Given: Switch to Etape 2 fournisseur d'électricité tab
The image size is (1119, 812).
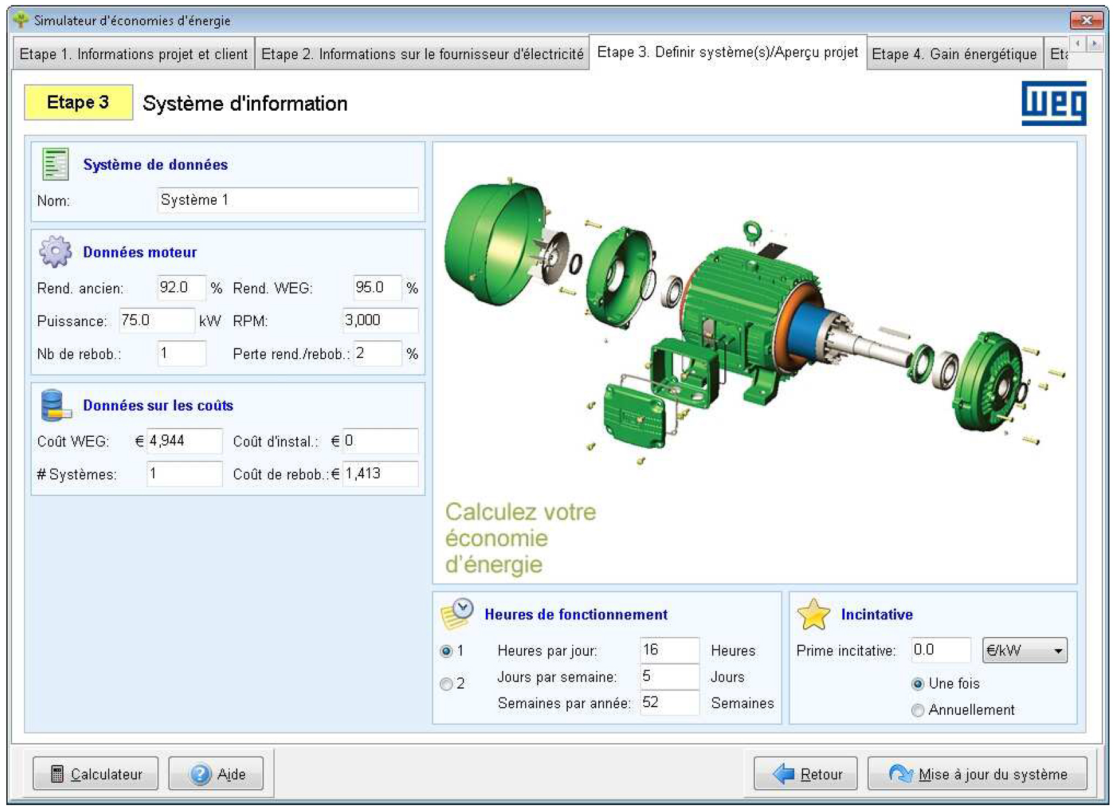Looking at the screenshot, I should click(422, 54).
